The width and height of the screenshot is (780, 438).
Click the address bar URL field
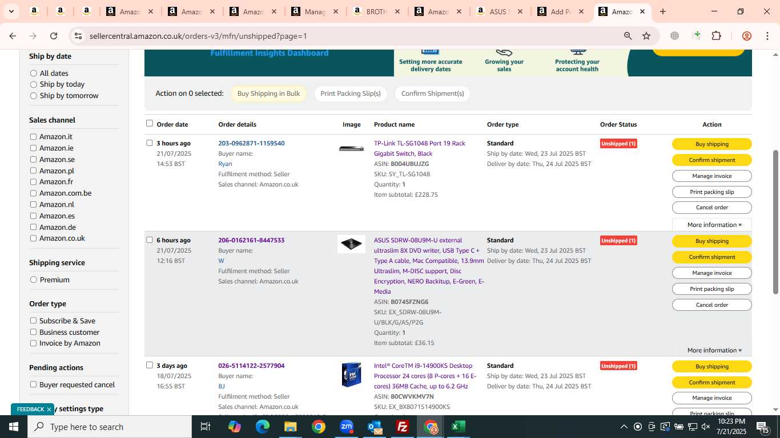pos(351,36)
